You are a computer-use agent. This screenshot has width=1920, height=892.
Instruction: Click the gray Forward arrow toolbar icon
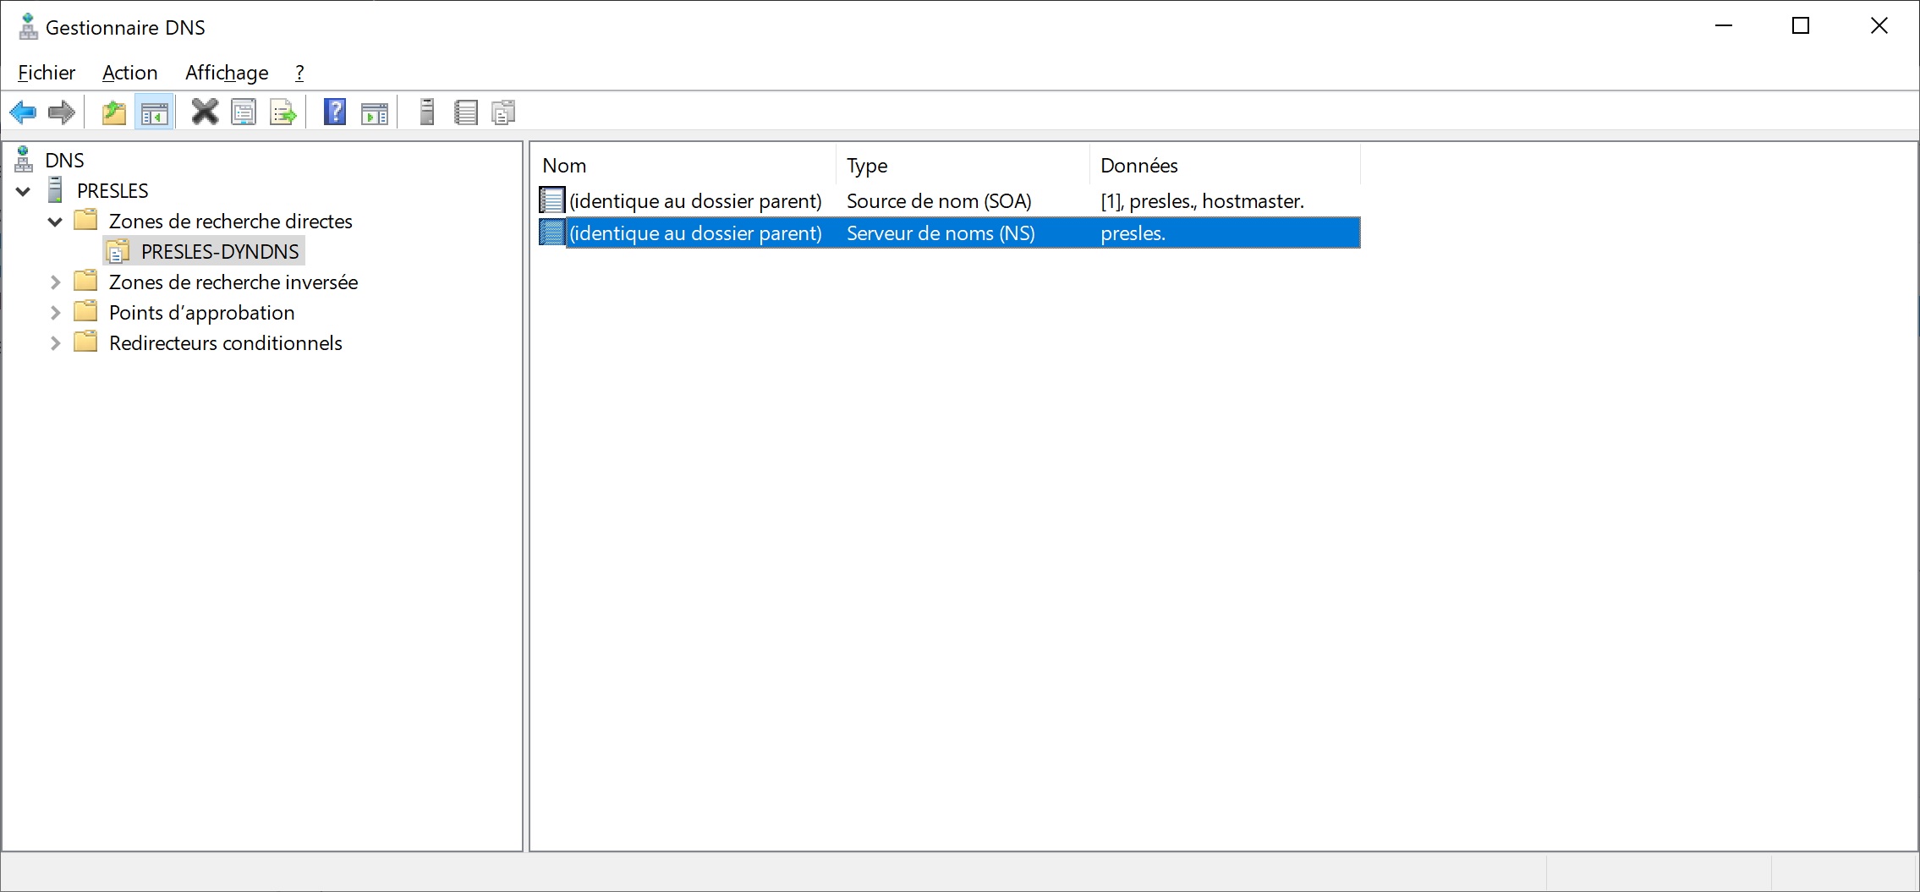[62, 112]
